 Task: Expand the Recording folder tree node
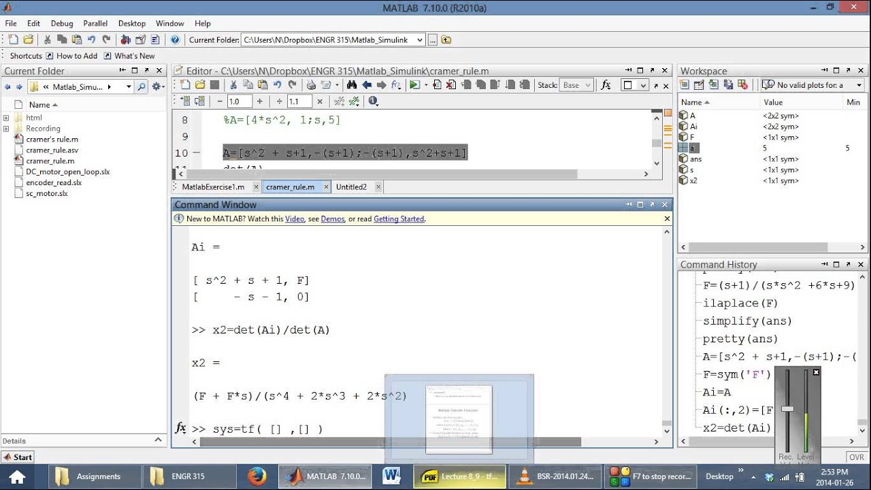click(6, 129)
